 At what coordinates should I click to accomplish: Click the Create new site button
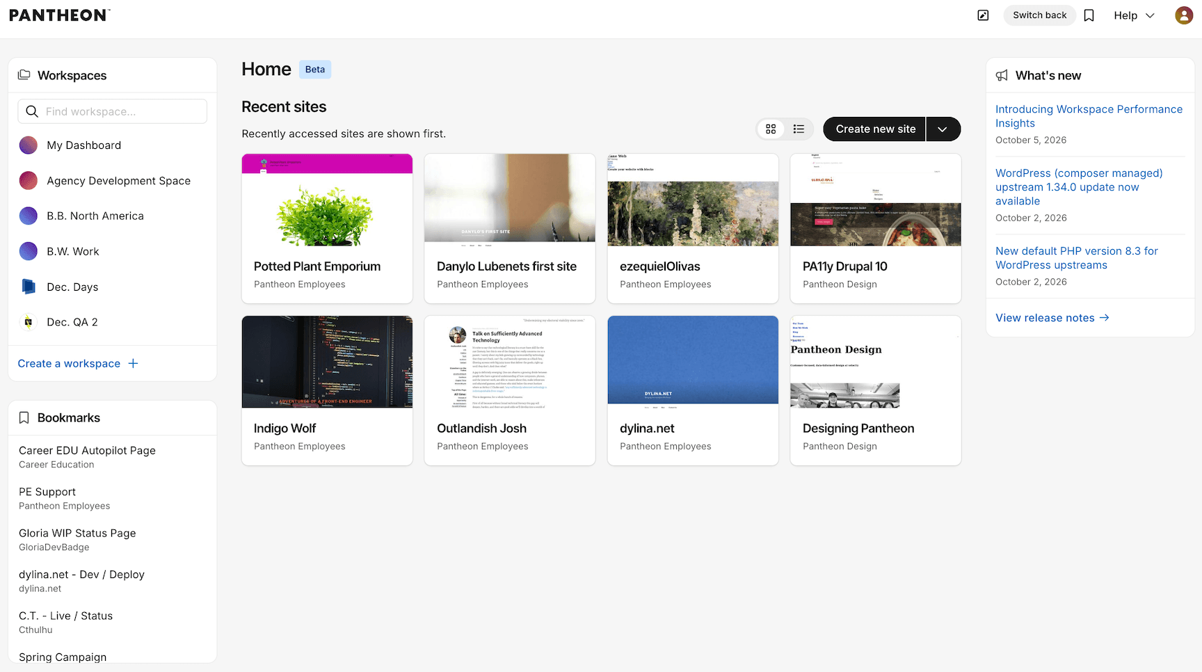pos(875,129)
